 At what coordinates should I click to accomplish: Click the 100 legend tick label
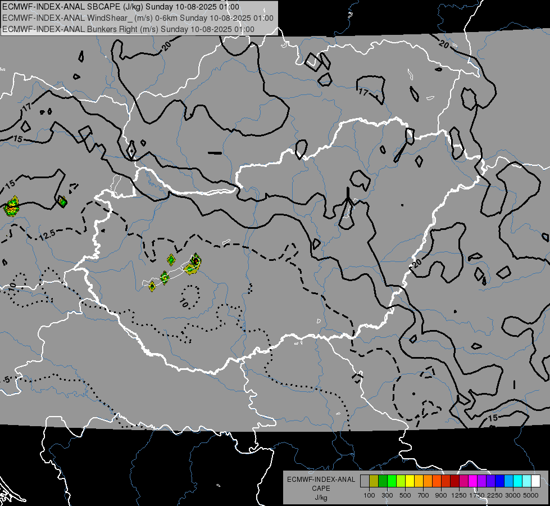[369, 495]
